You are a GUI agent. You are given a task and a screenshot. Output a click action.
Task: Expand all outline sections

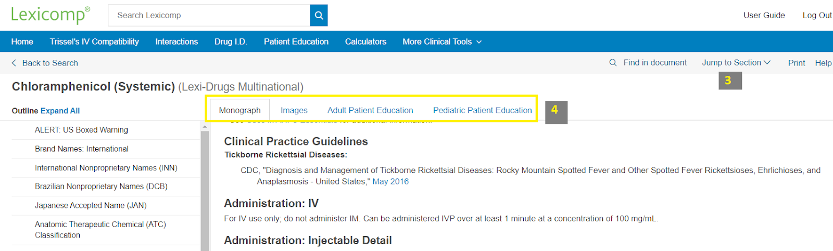pyautogui.click(x=60, y=111)
